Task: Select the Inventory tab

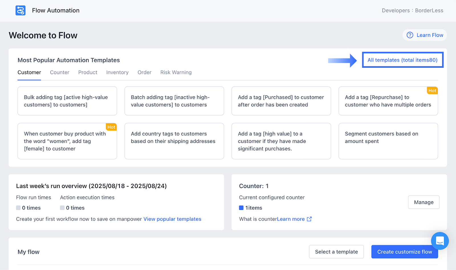Action: (117, 73)
